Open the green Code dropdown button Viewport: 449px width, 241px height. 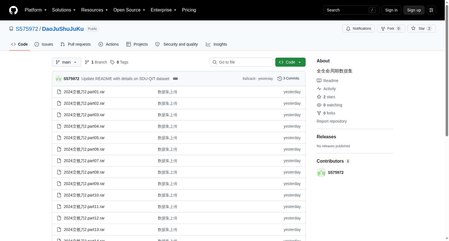(x=290, y=62)
